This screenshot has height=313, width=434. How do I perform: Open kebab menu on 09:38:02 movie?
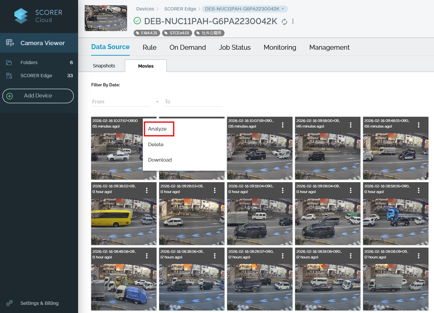pos(147,190)
